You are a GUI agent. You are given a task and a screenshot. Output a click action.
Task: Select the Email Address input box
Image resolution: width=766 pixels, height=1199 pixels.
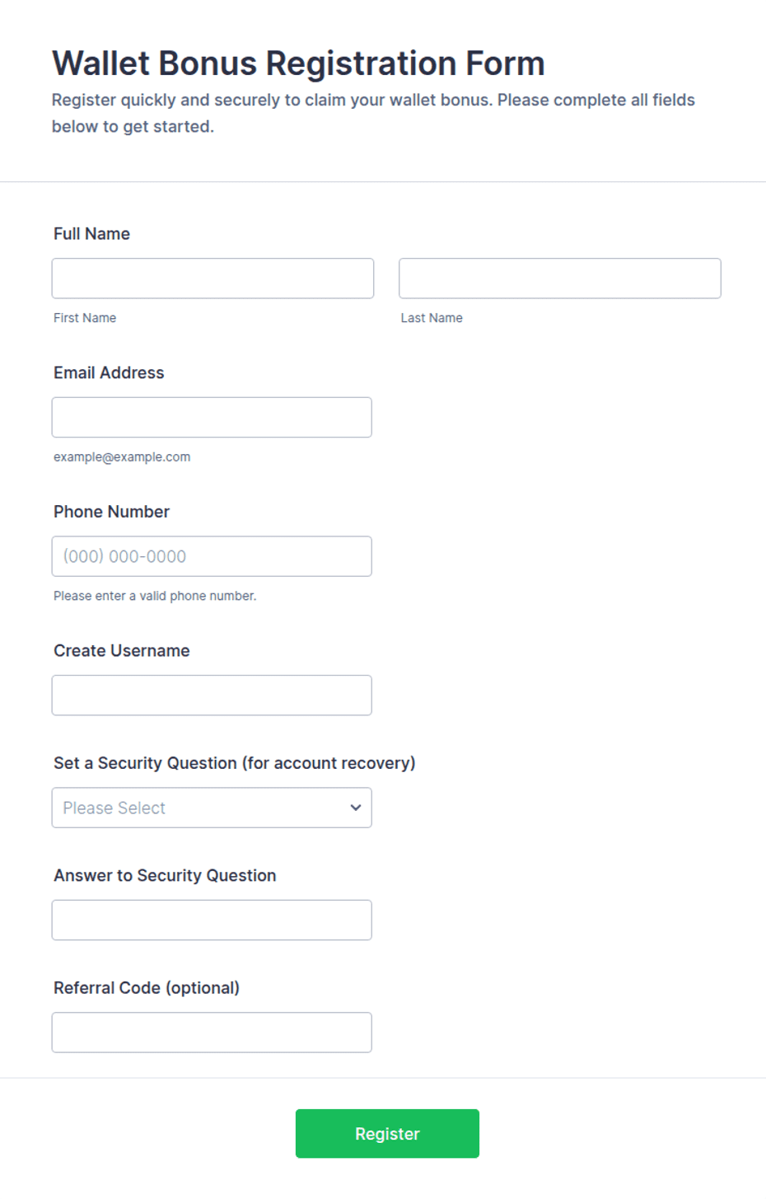[212, 417]
